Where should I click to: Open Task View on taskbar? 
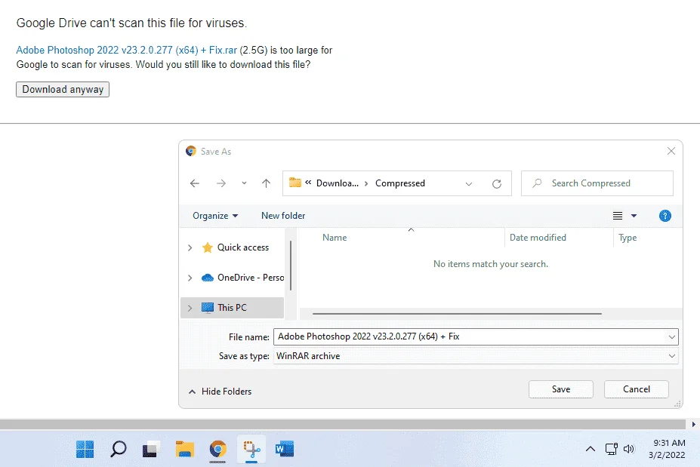click(x=151, y=449)
